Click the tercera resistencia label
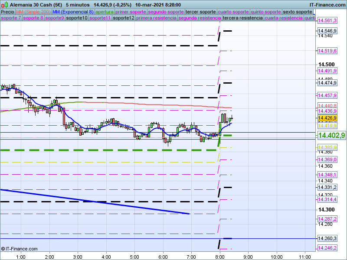The height and width of the screenshot is (260, 347). pos(242,18)
